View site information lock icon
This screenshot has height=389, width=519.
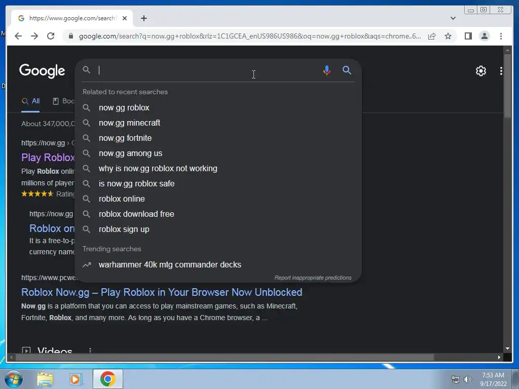[71, 36]
